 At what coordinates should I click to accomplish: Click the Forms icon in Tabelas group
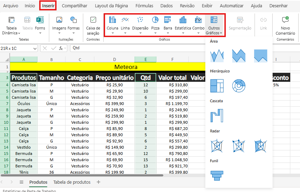coord(40,20)
